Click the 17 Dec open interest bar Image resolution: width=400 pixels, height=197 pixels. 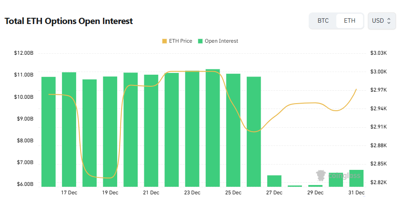click(69, 129)
